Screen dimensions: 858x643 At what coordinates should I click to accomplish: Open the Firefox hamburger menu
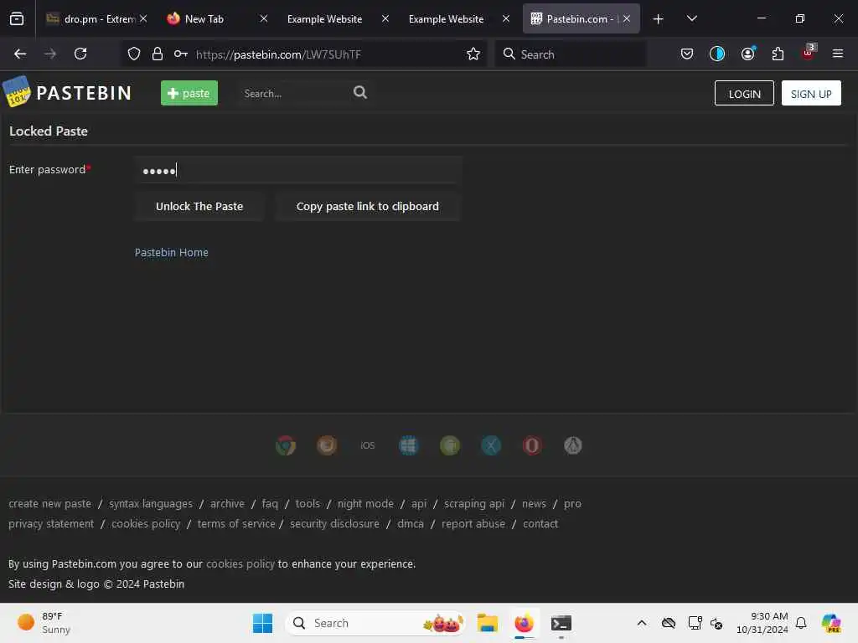[x=837, y=54]
